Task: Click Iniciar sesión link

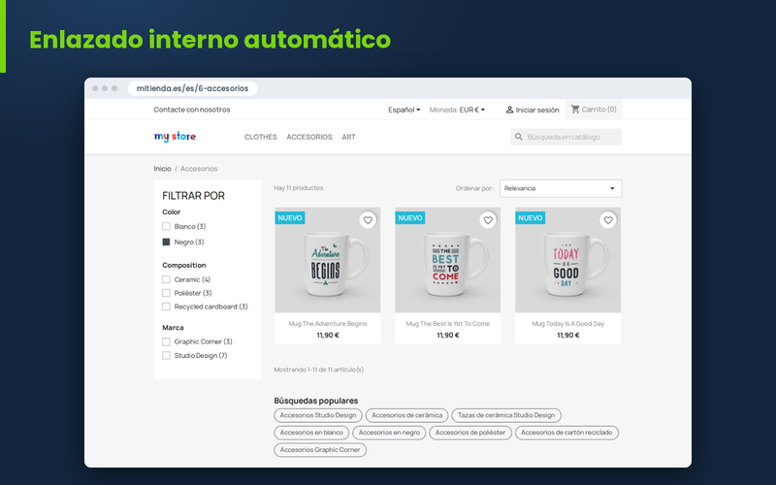Action: coord(537,110)
